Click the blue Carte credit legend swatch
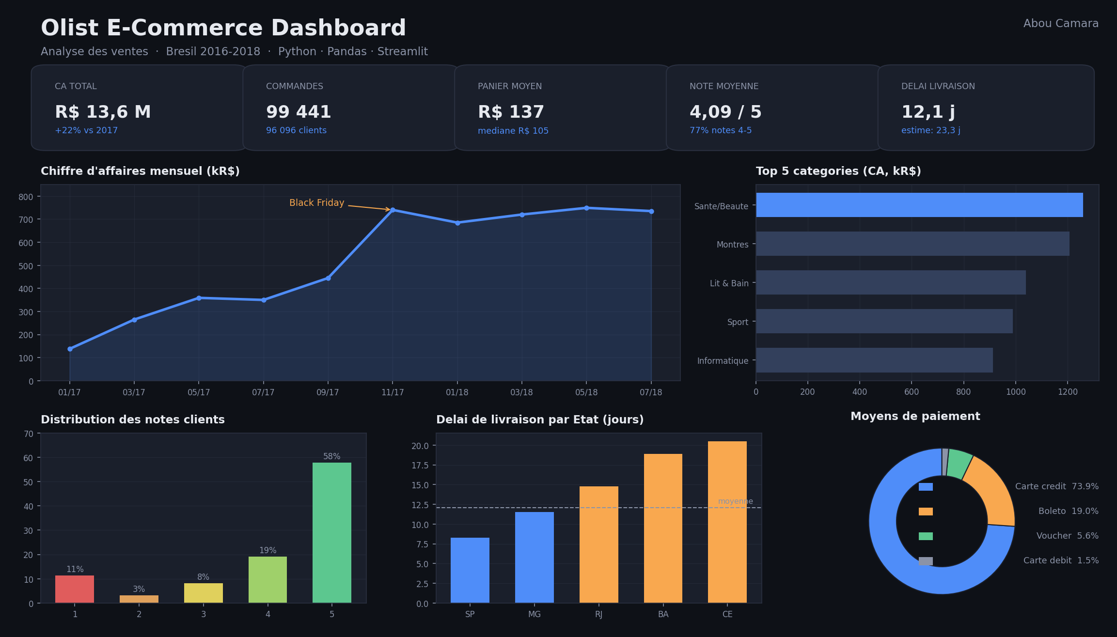1117x637 pixels. tap(926, 487)
